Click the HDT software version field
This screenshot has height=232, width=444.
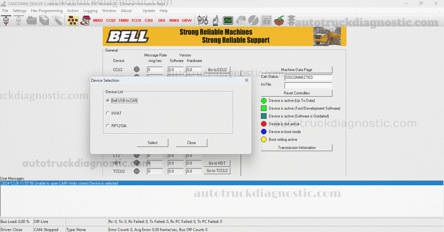tap(176, 163)
